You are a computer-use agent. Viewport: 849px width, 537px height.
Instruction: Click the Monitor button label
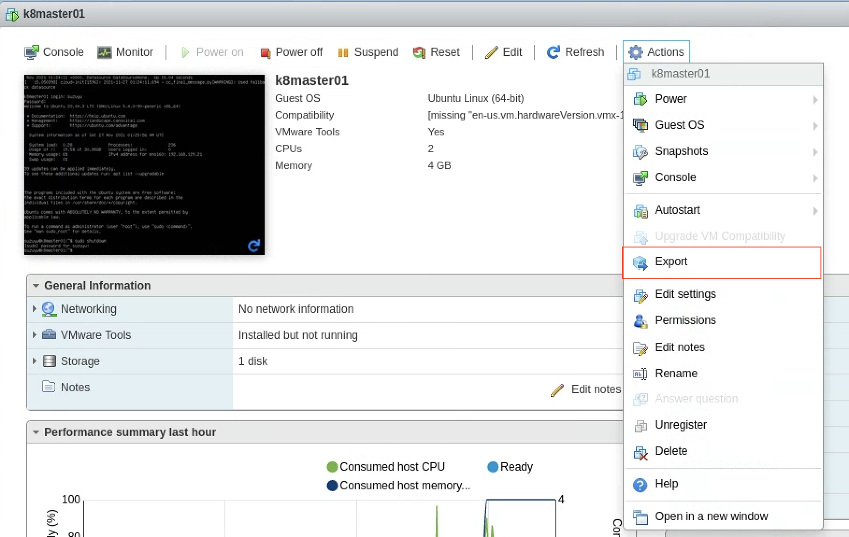(x=135, y=52)
